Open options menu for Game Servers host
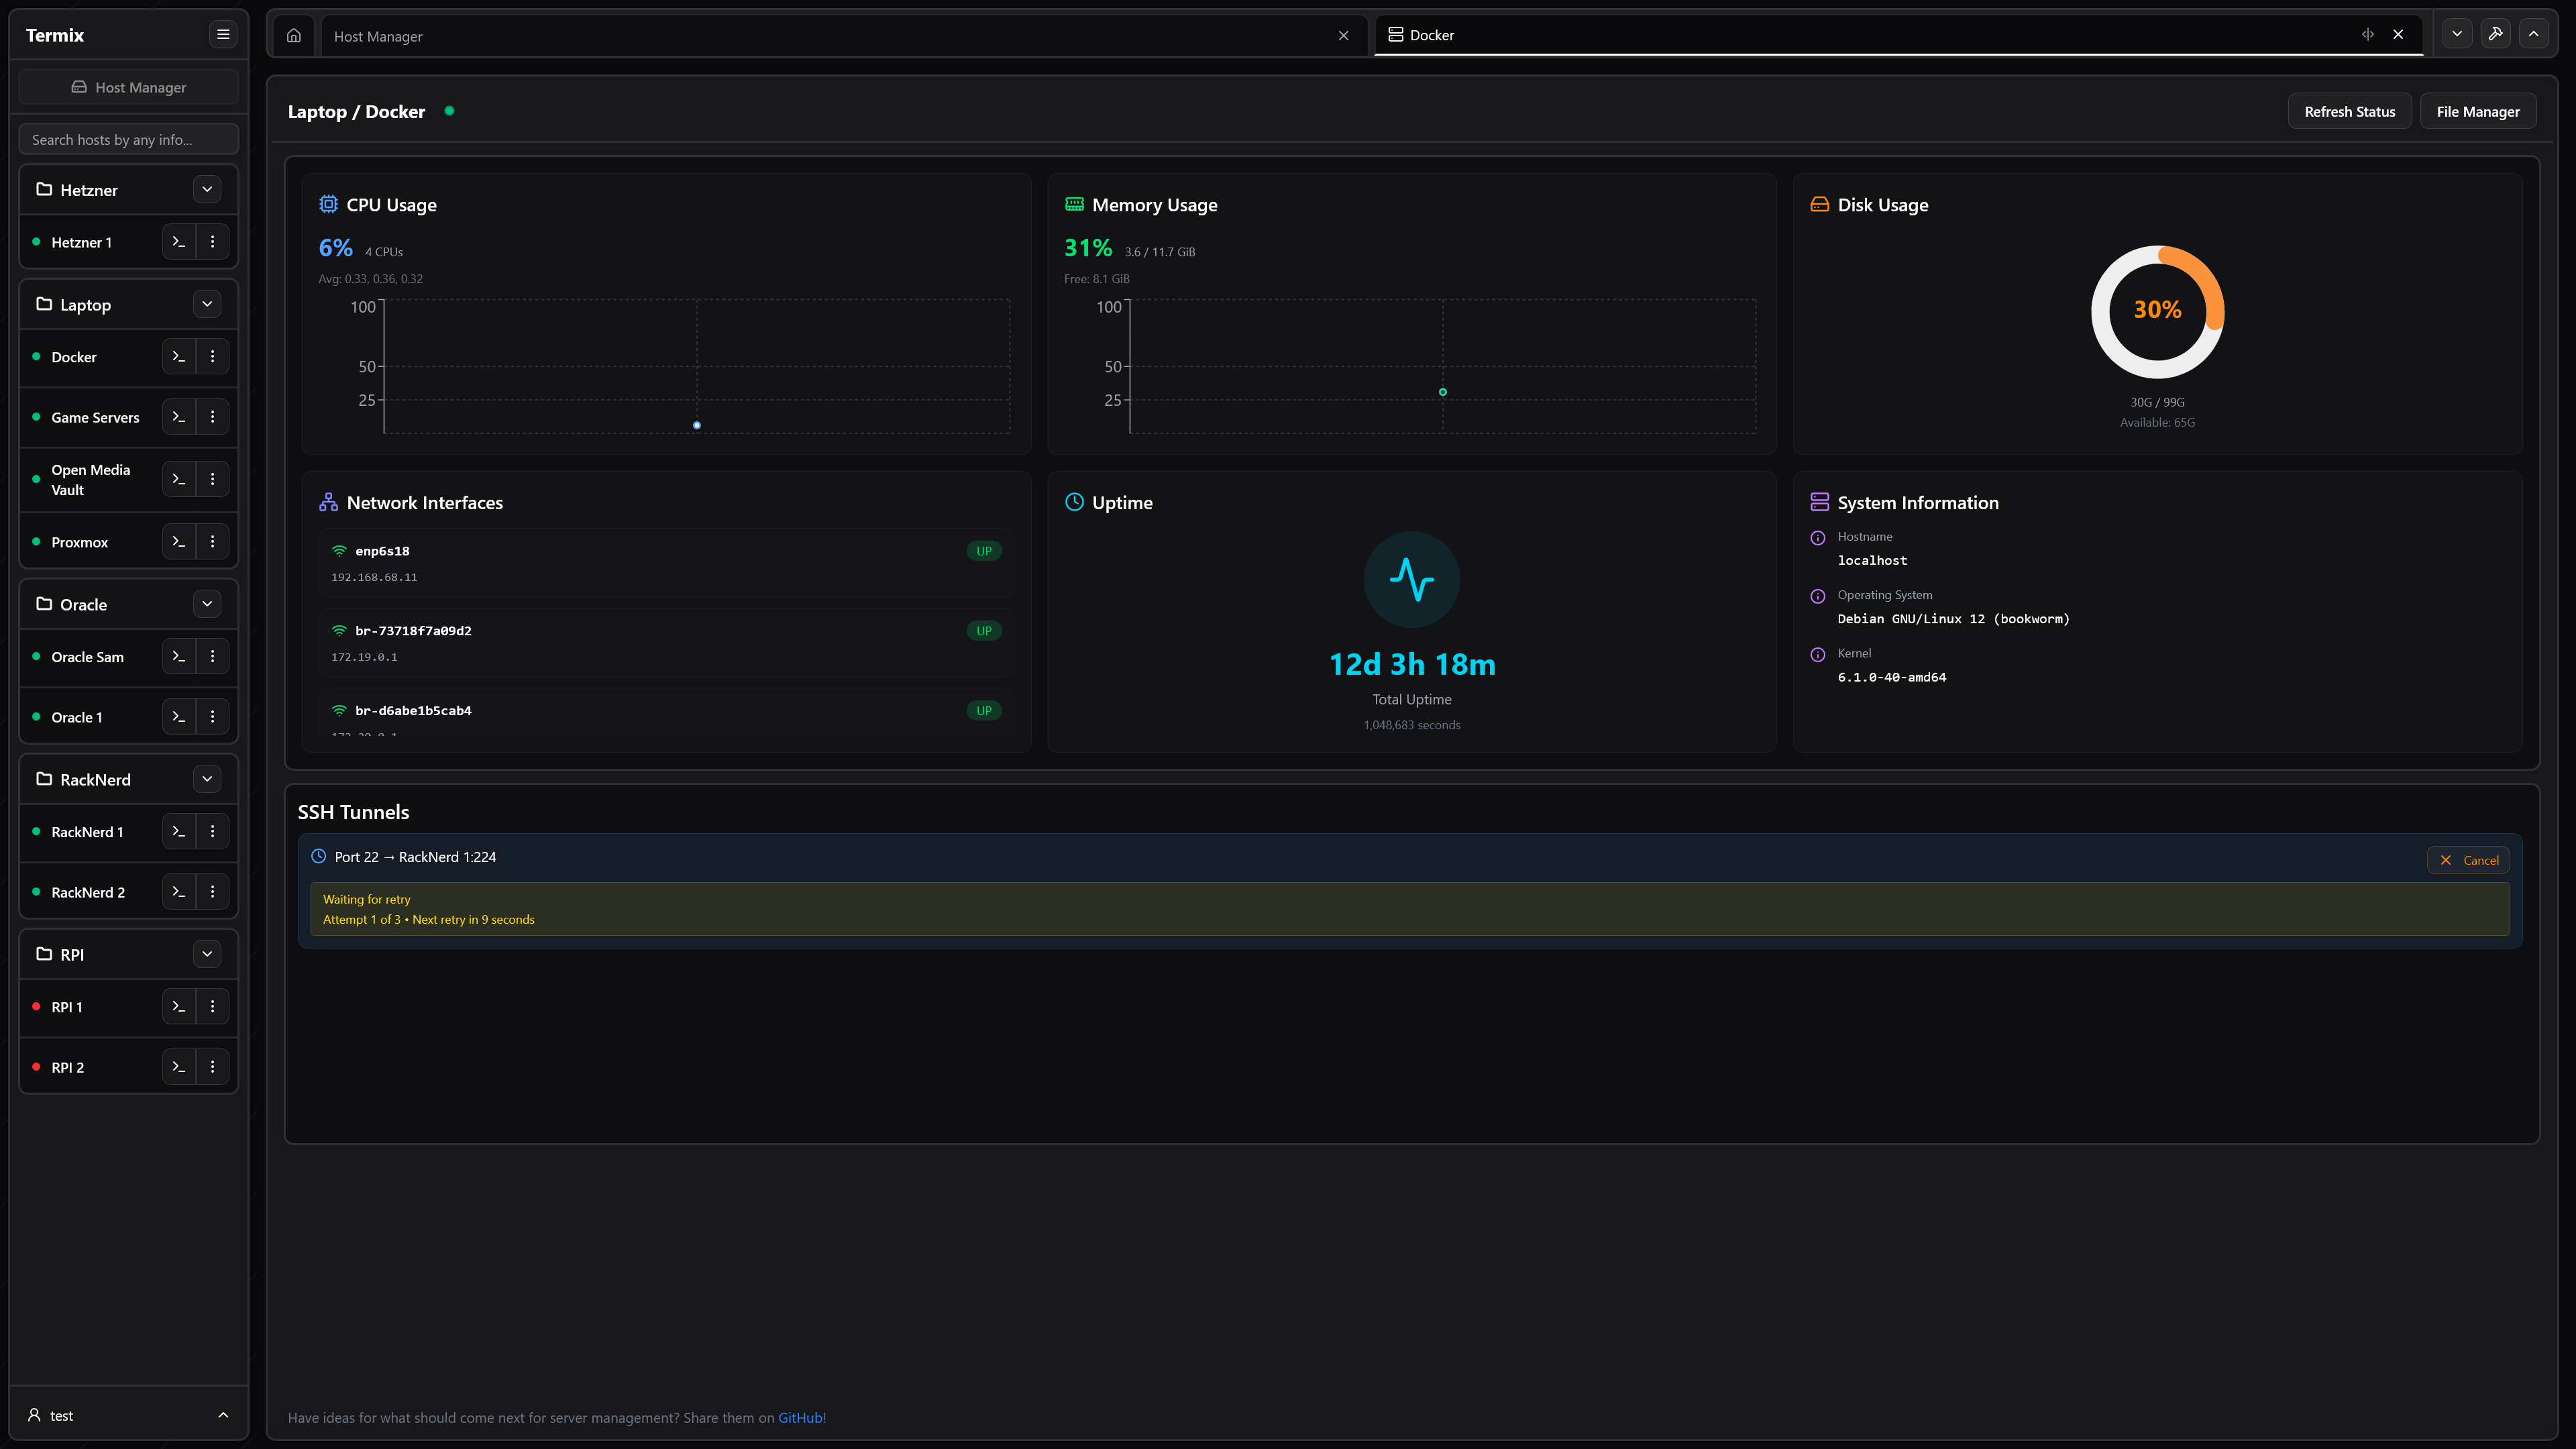This screenshot has width=2576, height=1449. [212, 417]
